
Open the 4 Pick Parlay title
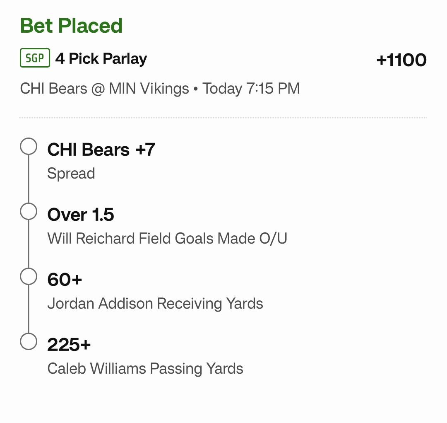coord(101,59)
